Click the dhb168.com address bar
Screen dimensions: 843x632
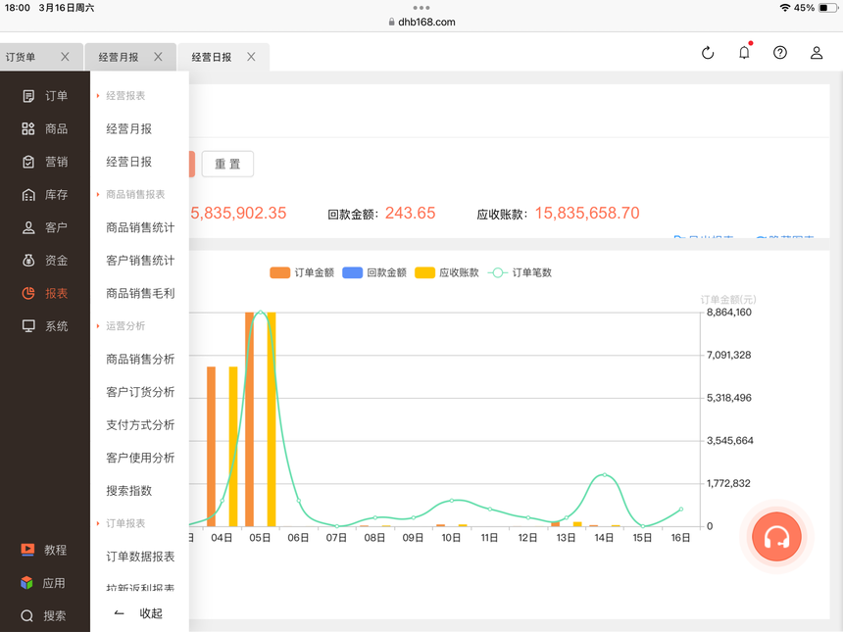tap(421, 22)
